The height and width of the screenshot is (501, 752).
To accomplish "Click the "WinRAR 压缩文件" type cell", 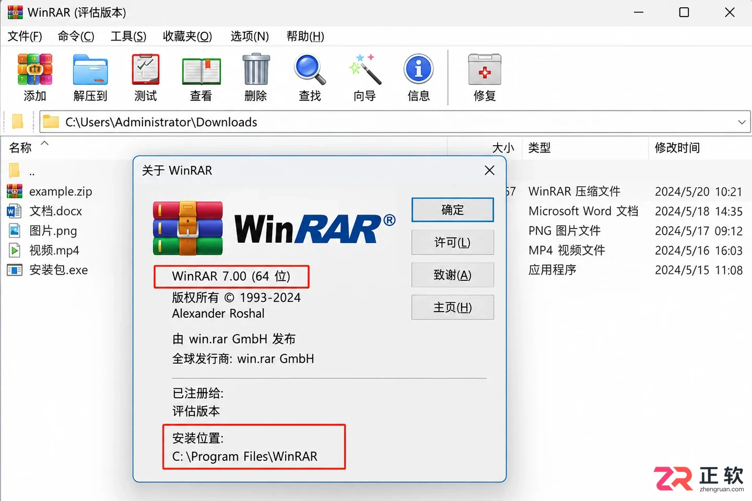I will pyautogui.click(x=574, y=192).
